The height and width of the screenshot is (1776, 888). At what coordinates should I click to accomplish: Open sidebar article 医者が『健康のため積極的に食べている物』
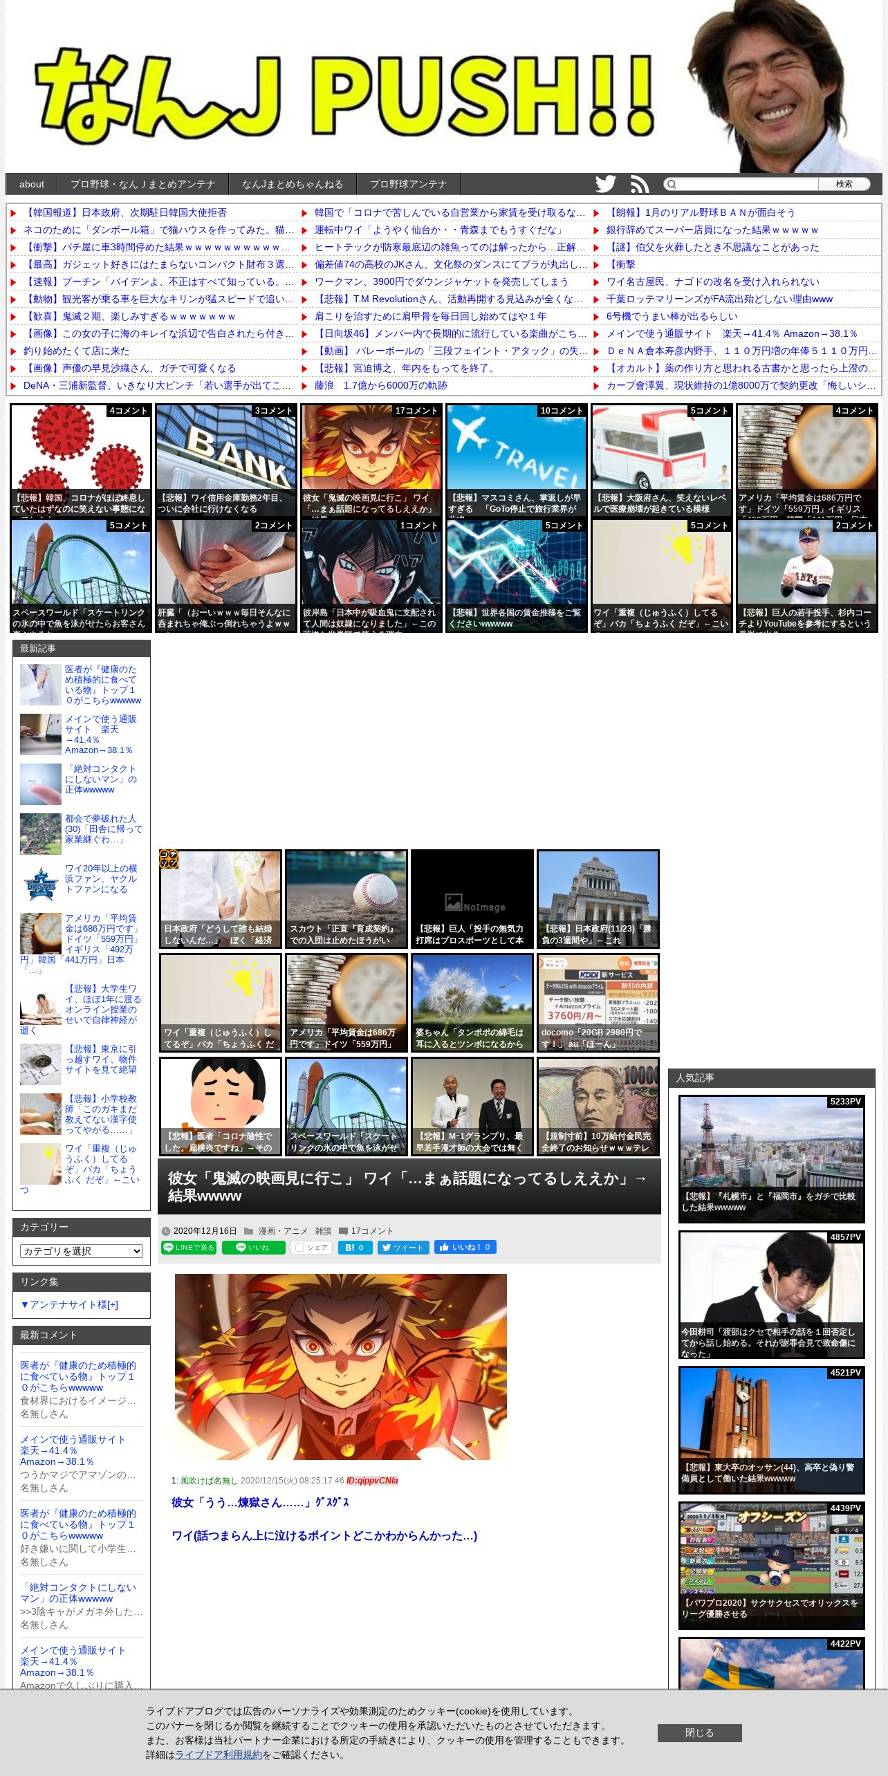click(x=102, y=685)
